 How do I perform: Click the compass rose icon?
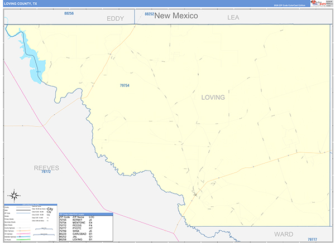(14, 196)
